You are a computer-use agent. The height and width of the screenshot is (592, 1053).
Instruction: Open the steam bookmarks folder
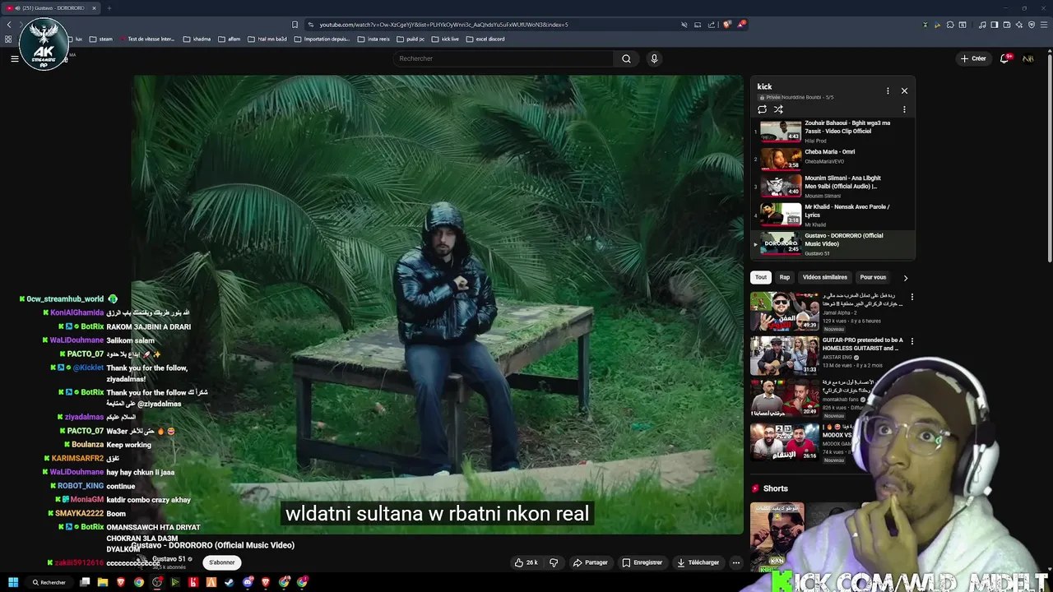[101, 39]
